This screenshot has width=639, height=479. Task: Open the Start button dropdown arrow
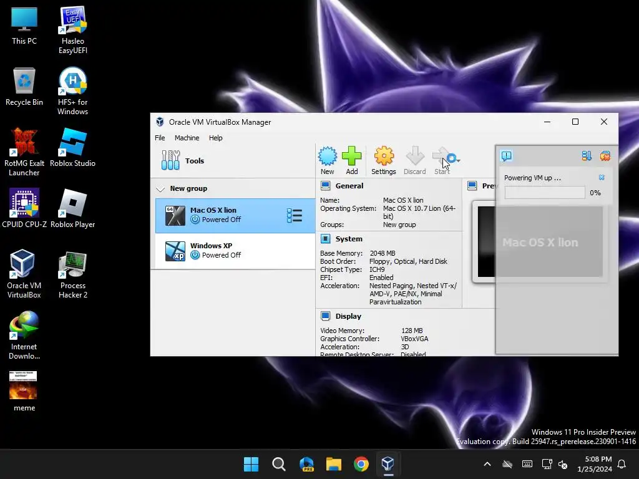(x=459, y=160)
